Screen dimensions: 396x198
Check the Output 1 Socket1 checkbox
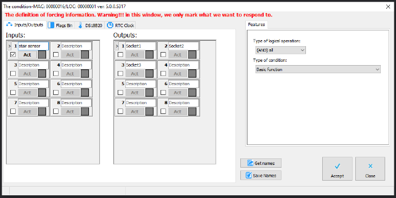(x=120, y=55)
